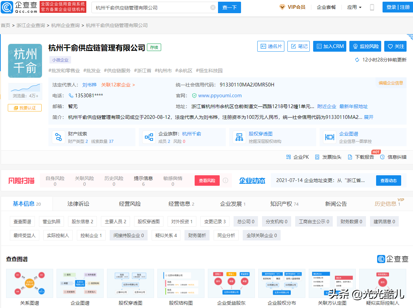
Task: Open the 新闻公告 tab
Action: pos(336,204)
